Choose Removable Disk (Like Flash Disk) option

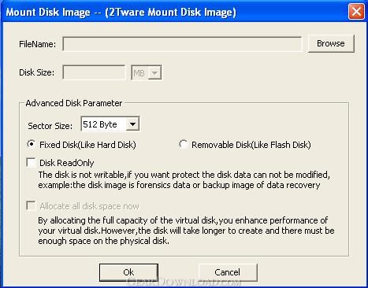pyautogui.click(x=183, y=144)
